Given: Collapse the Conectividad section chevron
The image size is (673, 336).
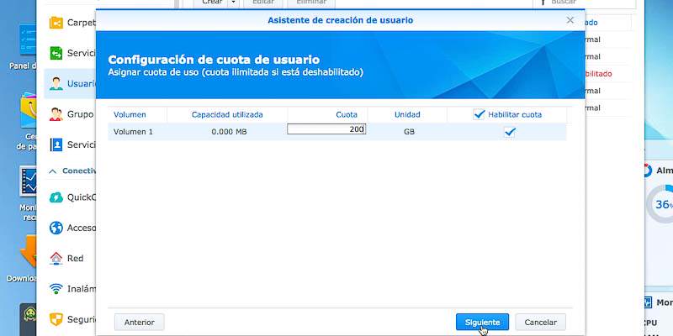Looking at the screenshot, I should (52, 171).
